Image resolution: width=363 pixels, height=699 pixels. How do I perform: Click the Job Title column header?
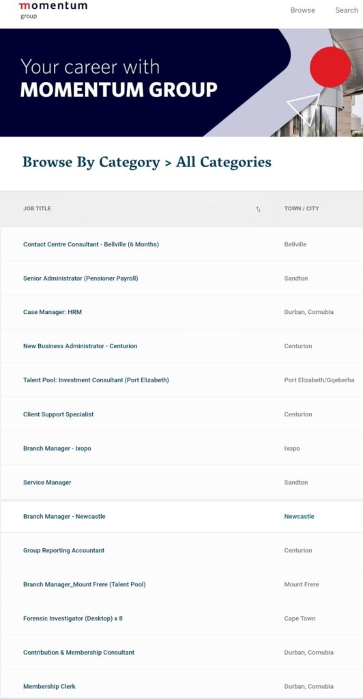37,208
